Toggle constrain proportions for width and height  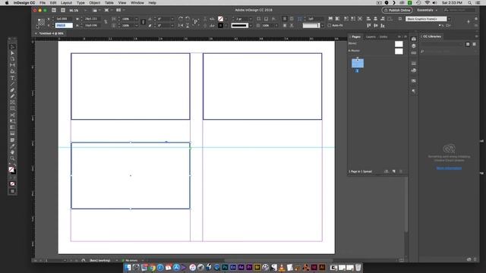pos(106,22)
